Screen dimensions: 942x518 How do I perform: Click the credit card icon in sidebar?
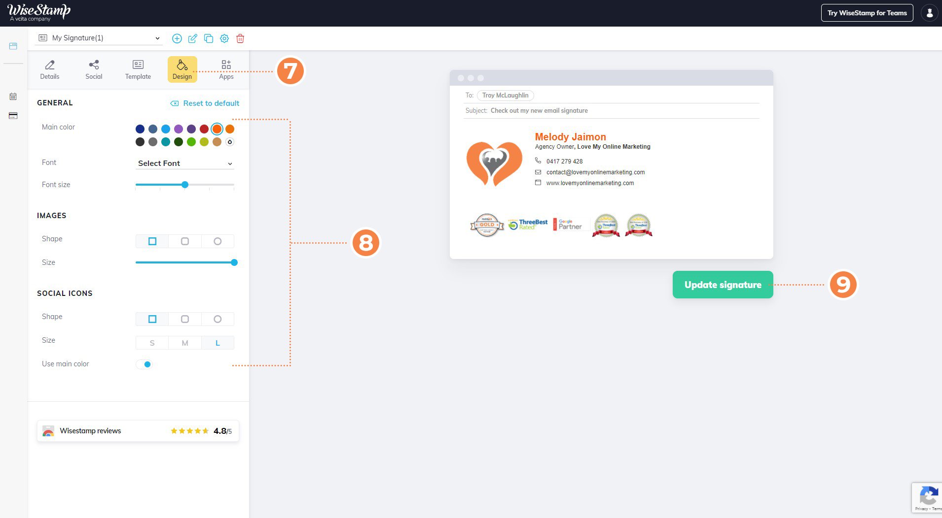pos(13,116)
